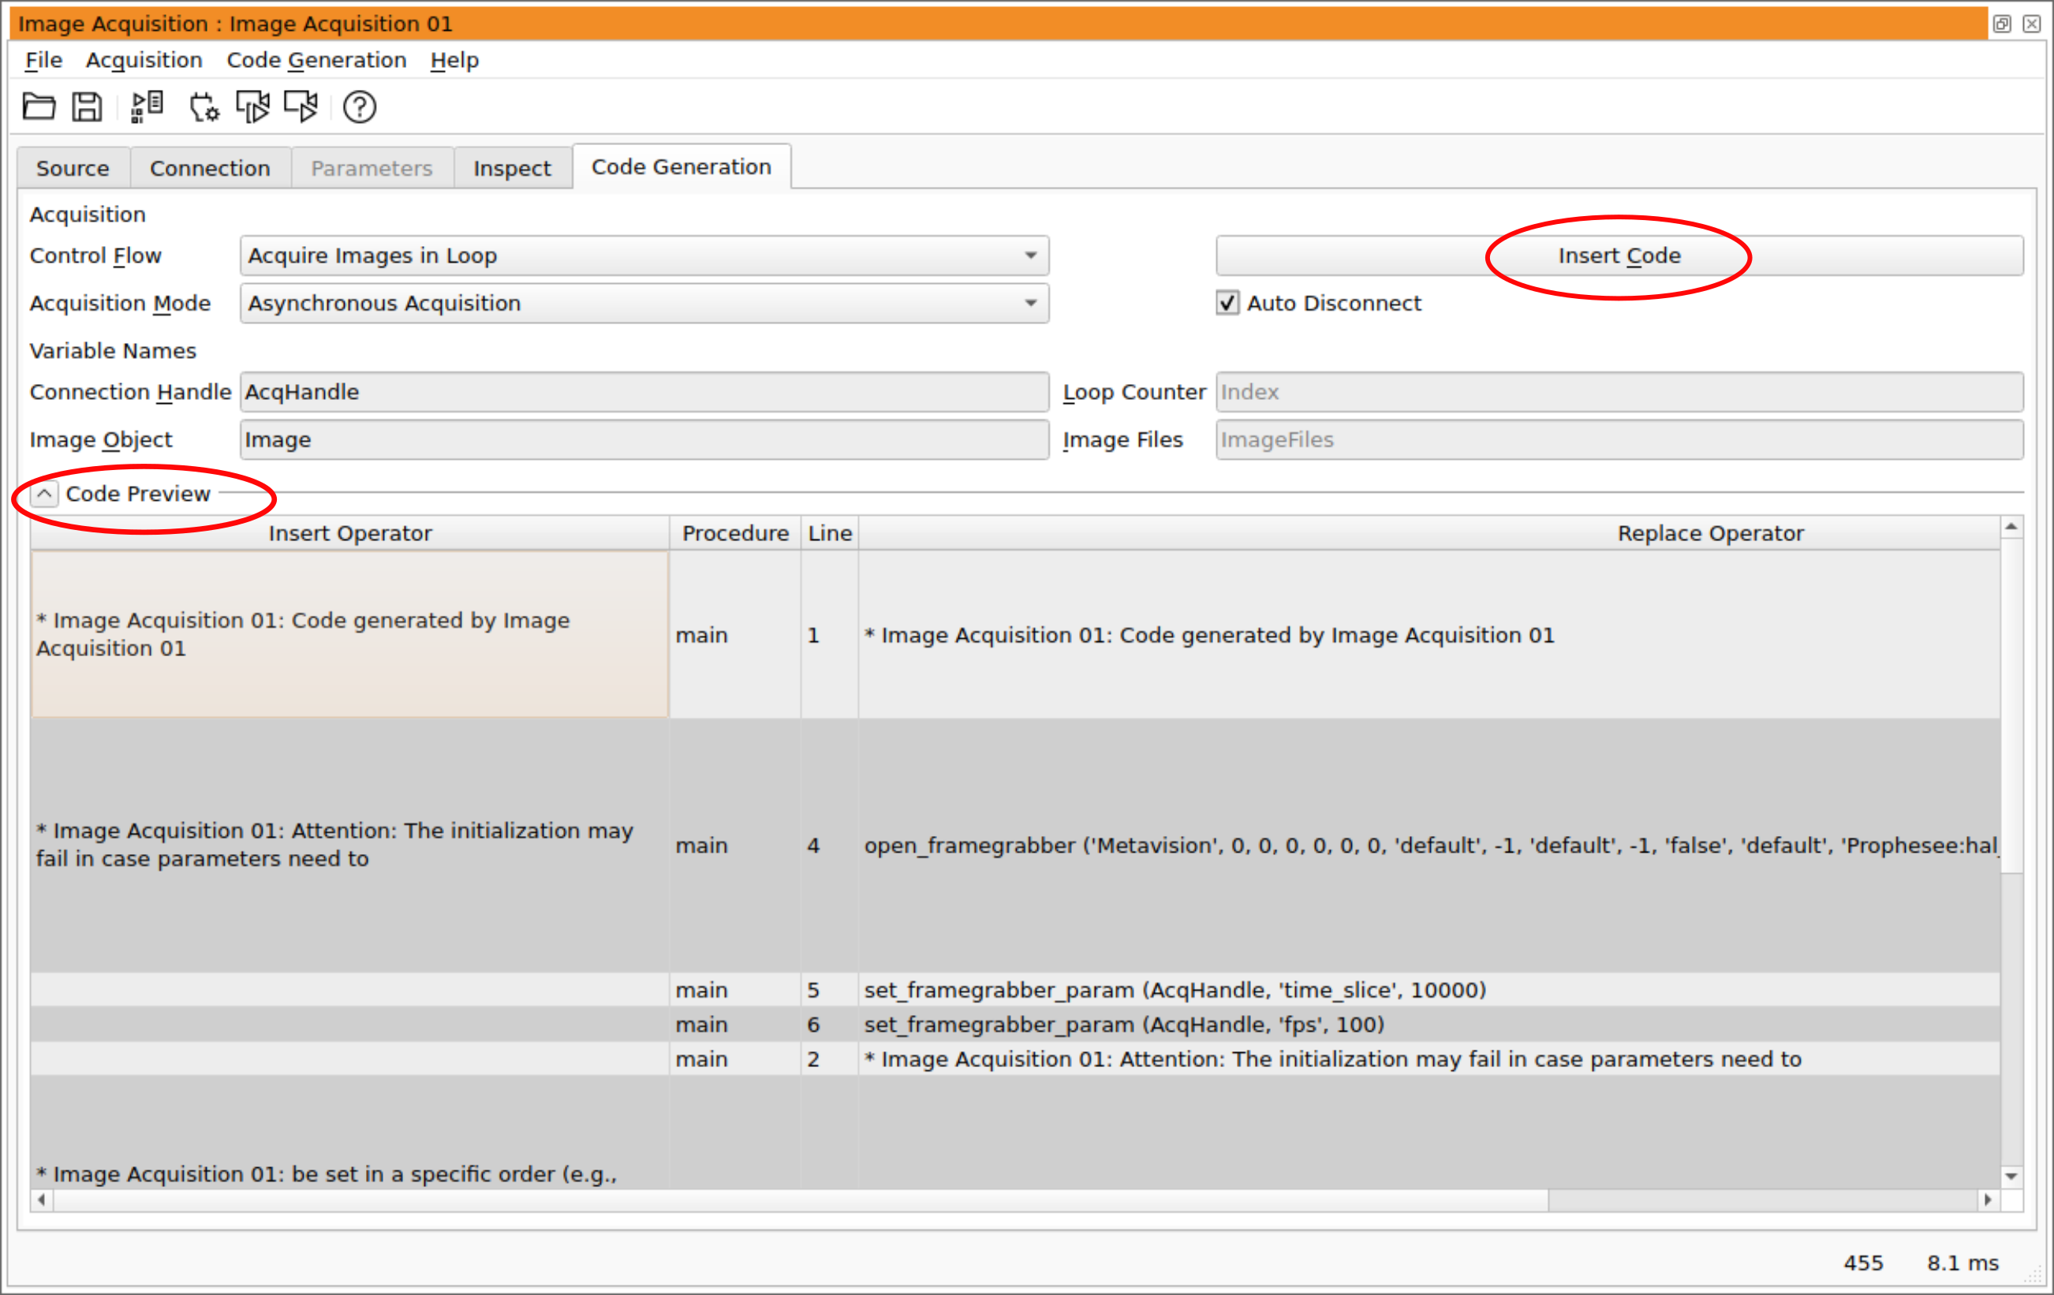The image size is (2054, 1295).
Task: Toggle the Auto Disconnect checkbox
Action: (x=1227, y=303)
